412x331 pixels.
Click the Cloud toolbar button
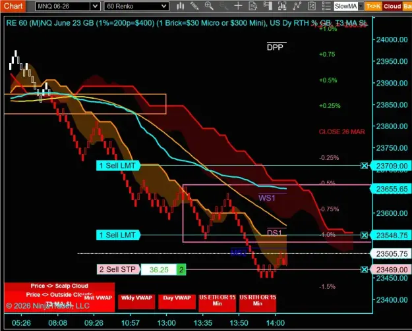point(392,6)
